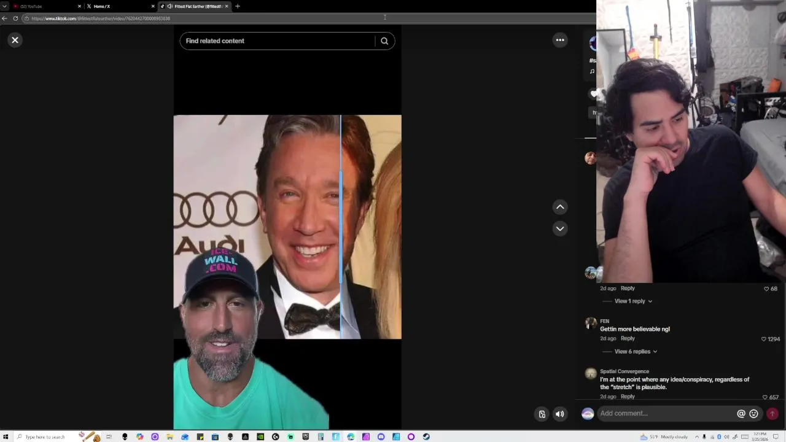The image size is (786, 442).
Task: Open Discord from the taskbar
Action: (x=381, y=436)
